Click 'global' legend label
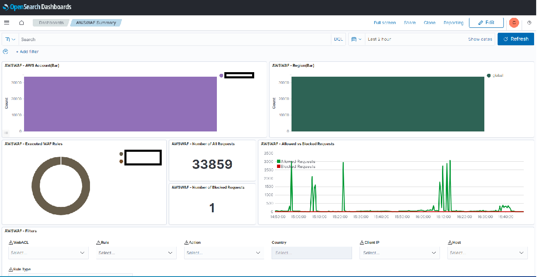Screen dimensions: 537x277 [x=498, y=75]
